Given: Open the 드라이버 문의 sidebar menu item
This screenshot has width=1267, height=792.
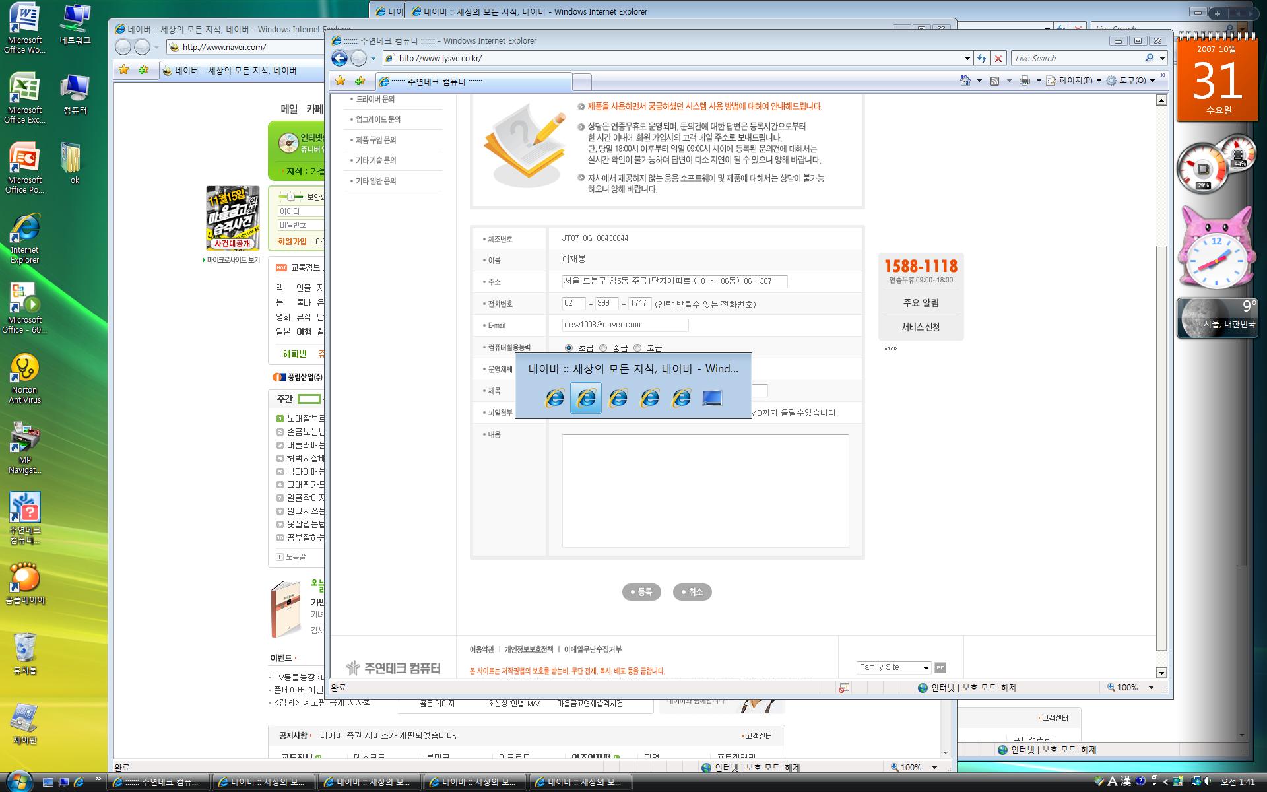Looking at the screenshot, I should click(375, 99).
